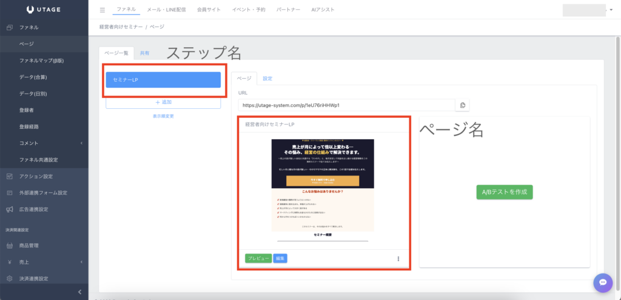Switch to ページ一覧 tab
The width and height of the screenshot is (621, 300).
(116, 53)
